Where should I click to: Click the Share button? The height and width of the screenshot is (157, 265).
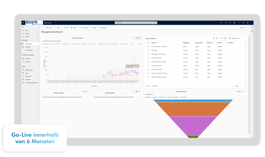[x=243, y=28]
